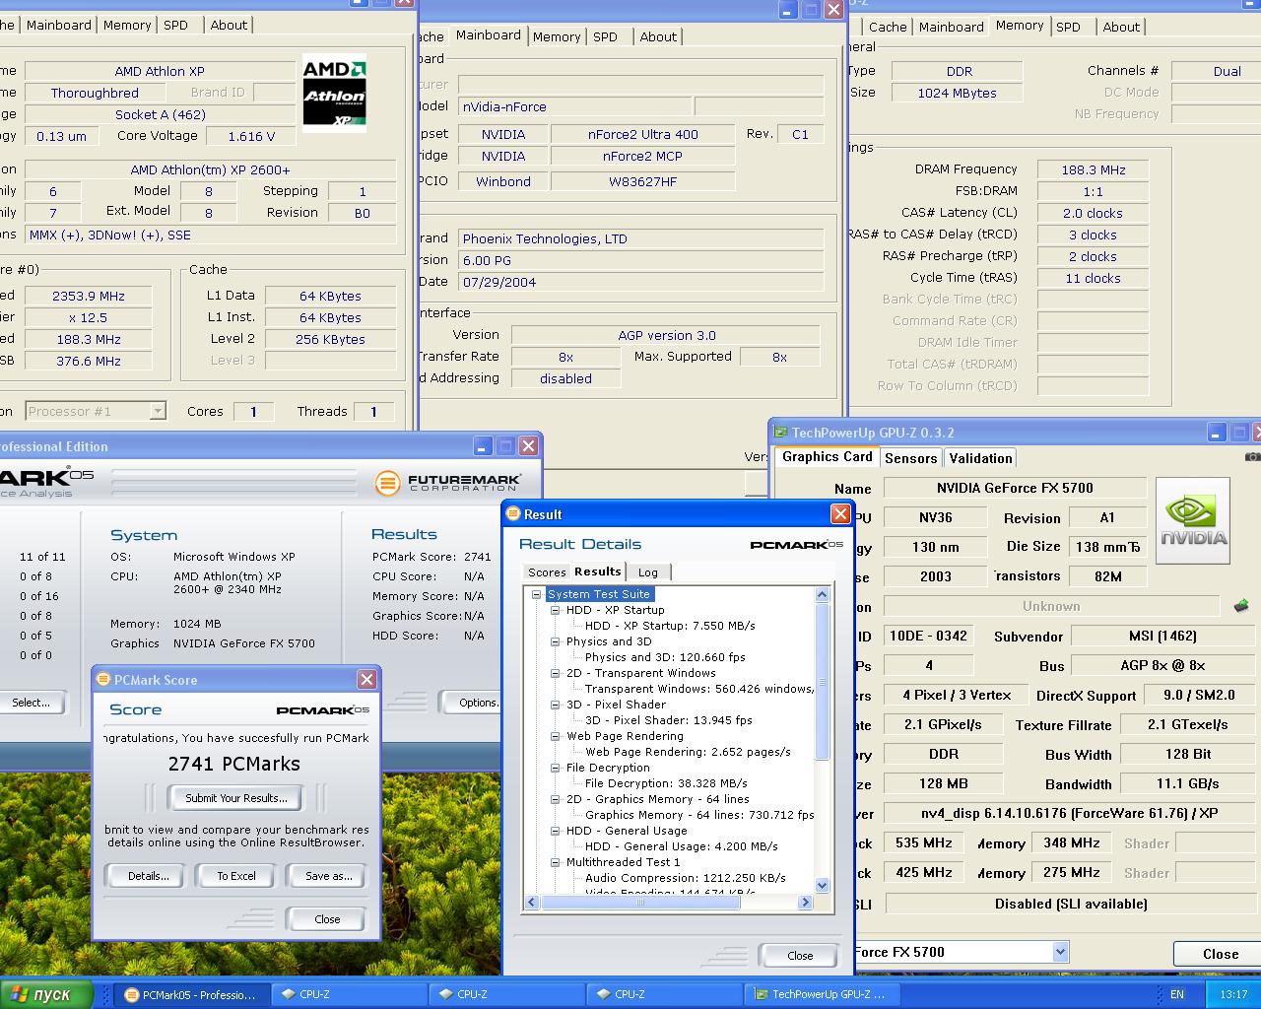This screenshot has width=1261, height=1009.
Task: Select the Results tab in Result dialog
Action: click(x=598, y=572)
